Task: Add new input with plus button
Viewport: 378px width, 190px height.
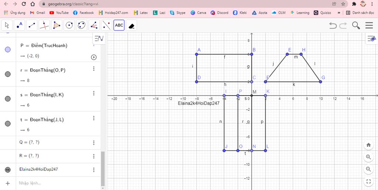Action: tap(8, 183)
